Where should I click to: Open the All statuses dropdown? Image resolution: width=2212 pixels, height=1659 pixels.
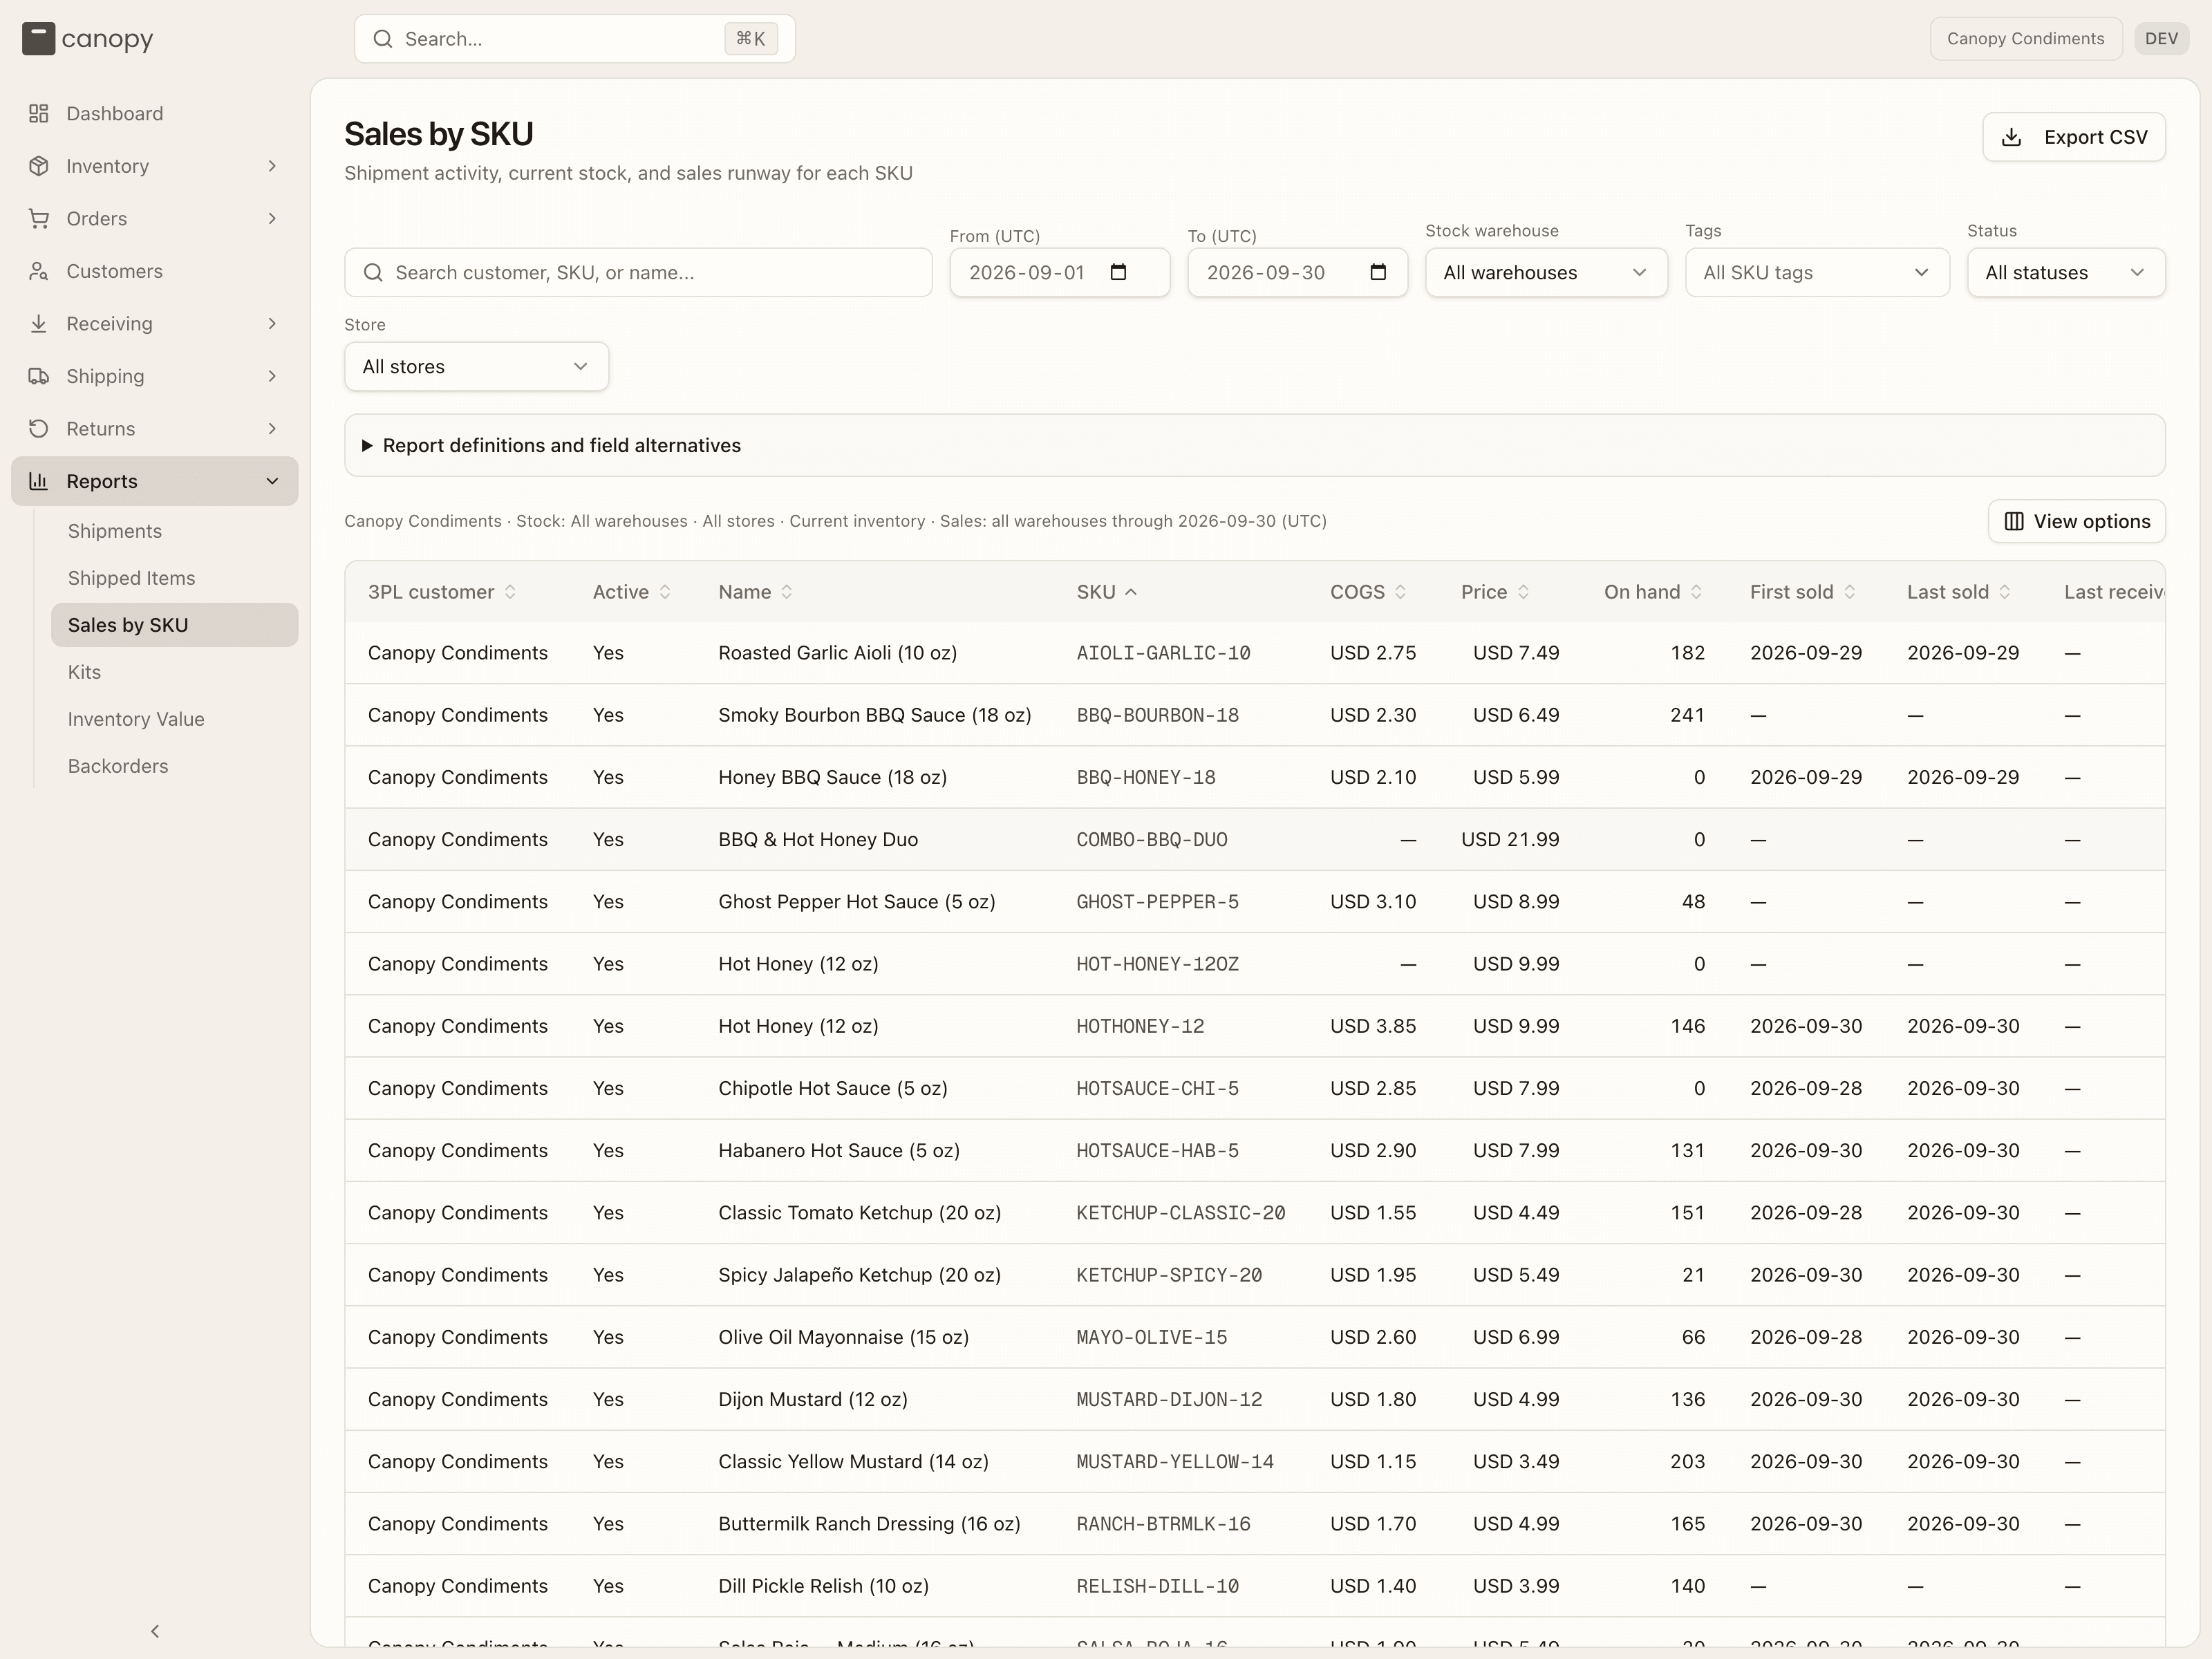[2066, 272]
